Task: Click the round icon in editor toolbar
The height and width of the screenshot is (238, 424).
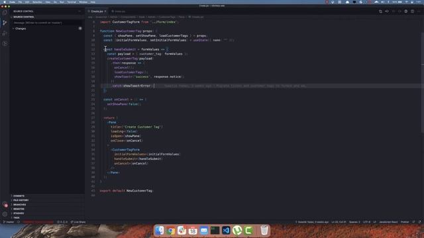Action: [x=406, y=11]
